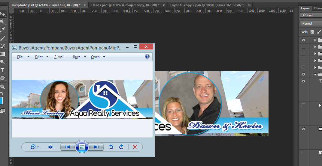Select the Eyedropper tool
Screen dimensions: 322x166
[2, 30]
